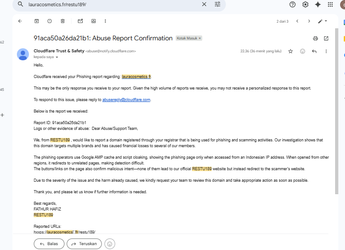
Task: Open the abusereply@cloudflare.com link
Action: coord(126,100)
